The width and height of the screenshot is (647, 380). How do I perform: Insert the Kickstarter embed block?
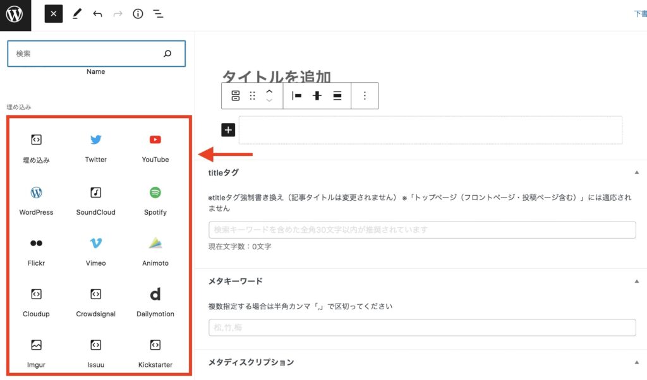(x=155, y=353)
